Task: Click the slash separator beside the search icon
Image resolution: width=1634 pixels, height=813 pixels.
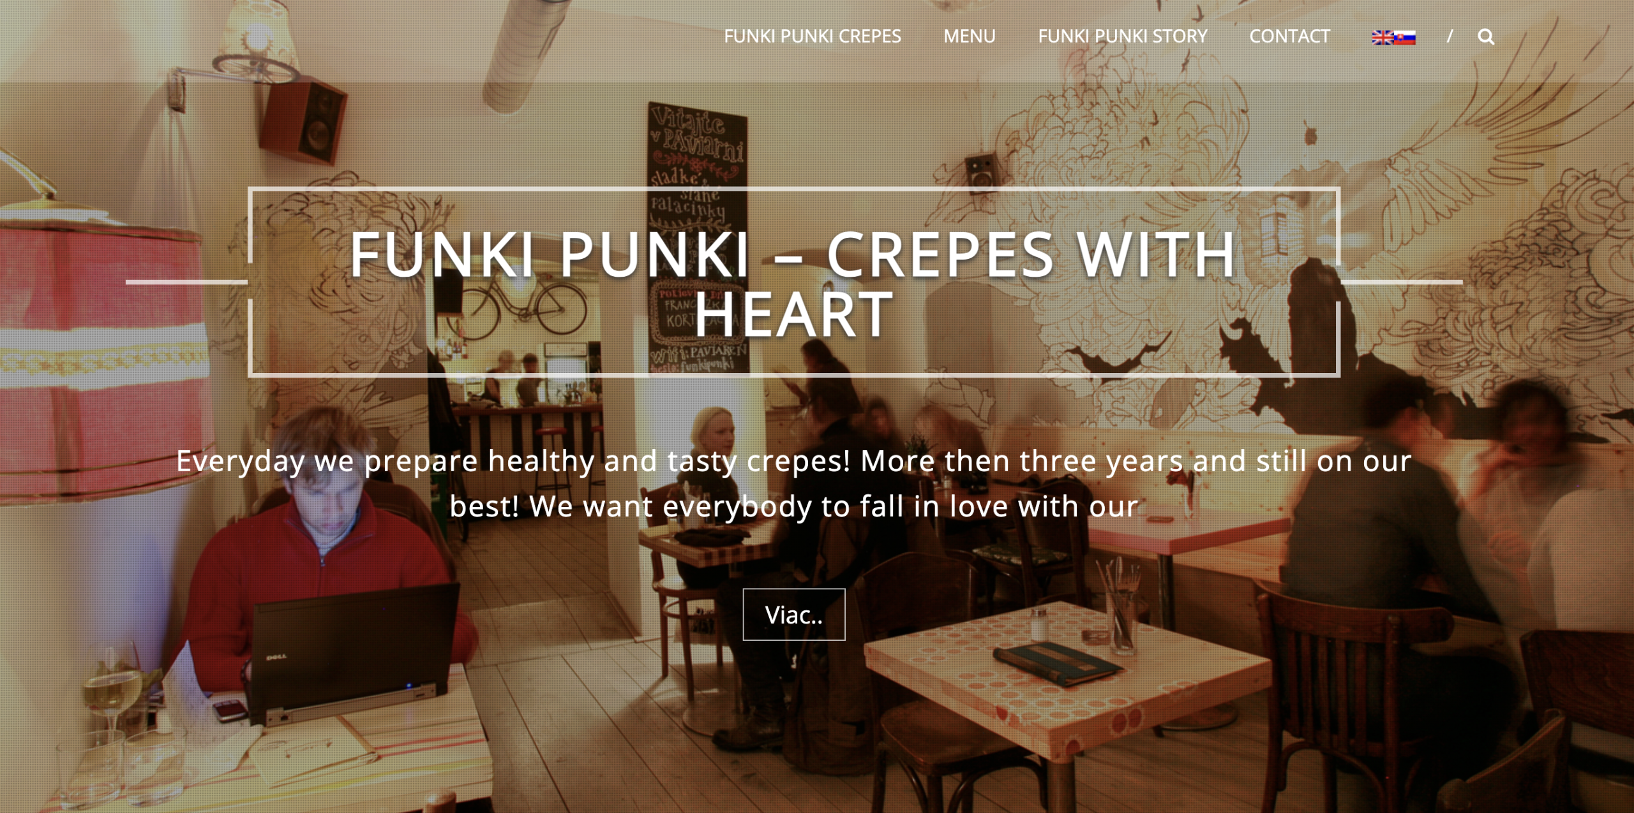Action: 1450,36
